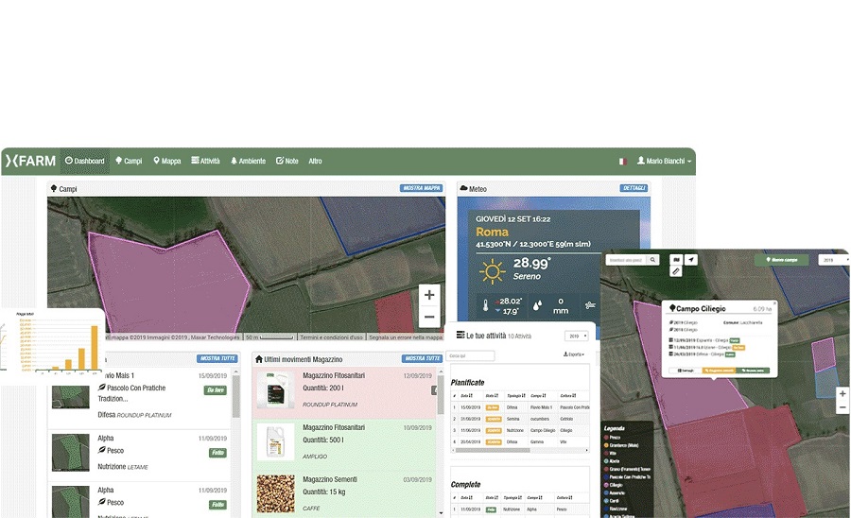
Task: Click the xFarm logo in navbar
Action: (30, 161)
